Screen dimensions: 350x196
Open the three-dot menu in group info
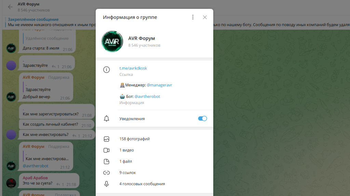pos(193,17)
